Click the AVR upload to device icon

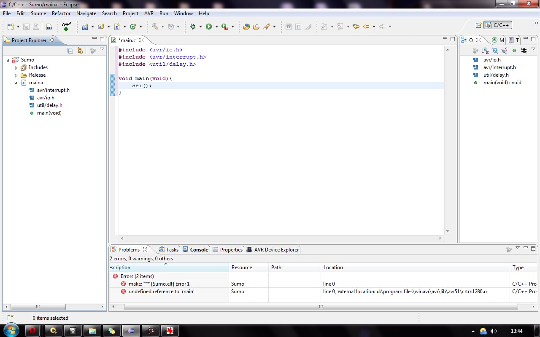[x=66, y=27]
